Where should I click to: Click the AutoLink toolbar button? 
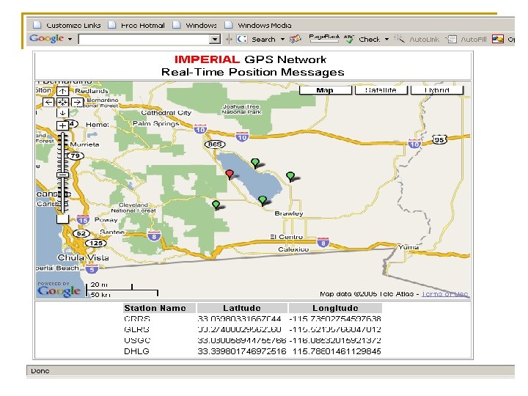click(417, 40)
